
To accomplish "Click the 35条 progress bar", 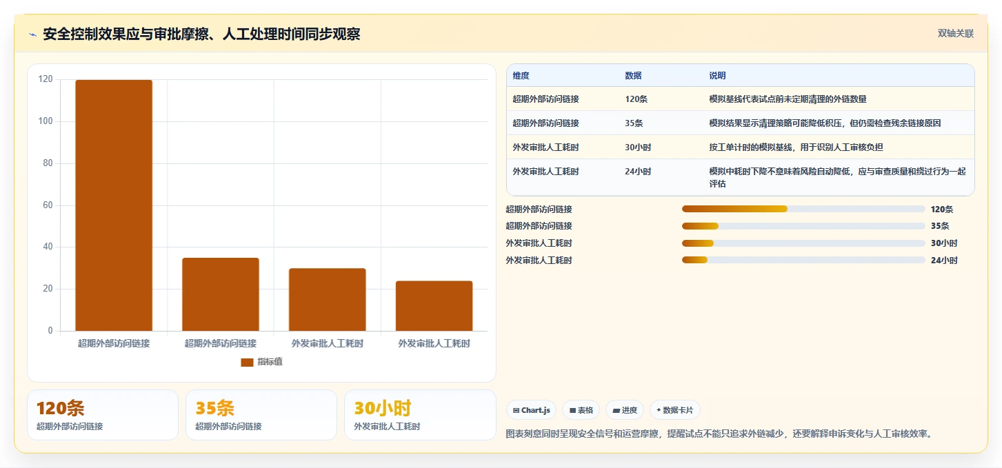I will (x=803, y=226).
